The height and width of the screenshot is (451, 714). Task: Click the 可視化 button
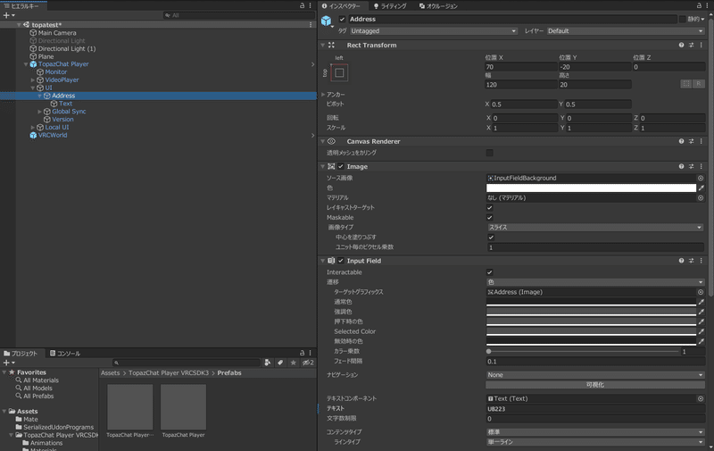pos(594,385)
